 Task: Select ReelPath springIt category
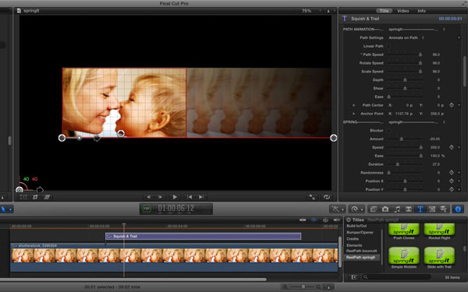(362, 258)
